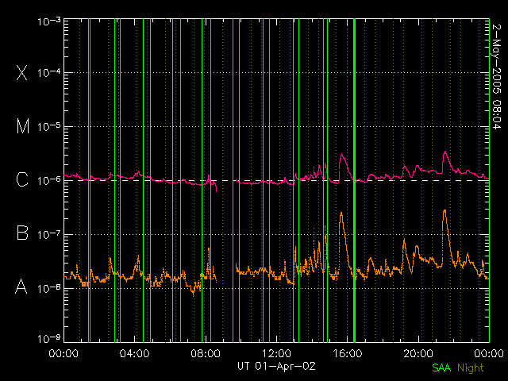Click the 10^-5 y-axis label
This screenshot has height=381, width=508.
tap(49, 127)
